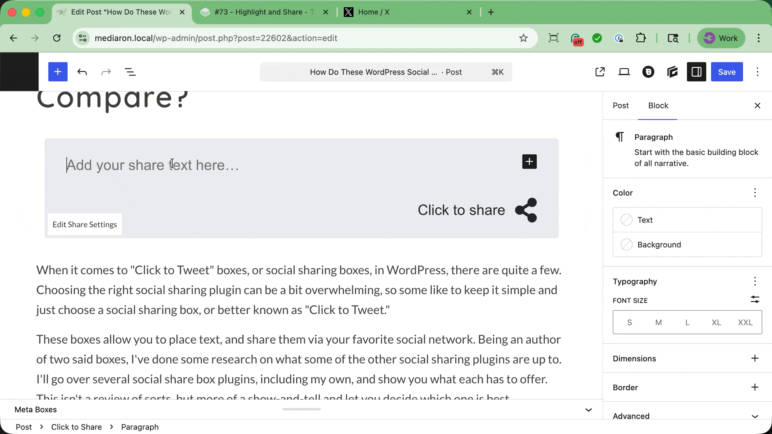
Task: Bookmark this page star icon
Action: 523,38
